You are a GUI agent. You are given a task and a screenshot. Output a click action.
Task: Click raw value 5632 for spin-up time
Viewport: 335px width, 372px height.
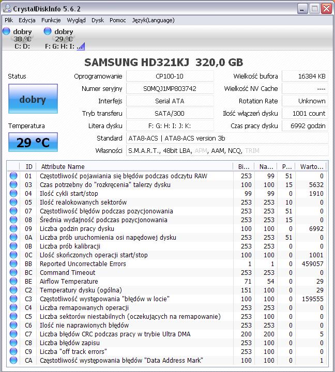click(x=316, y=184)
